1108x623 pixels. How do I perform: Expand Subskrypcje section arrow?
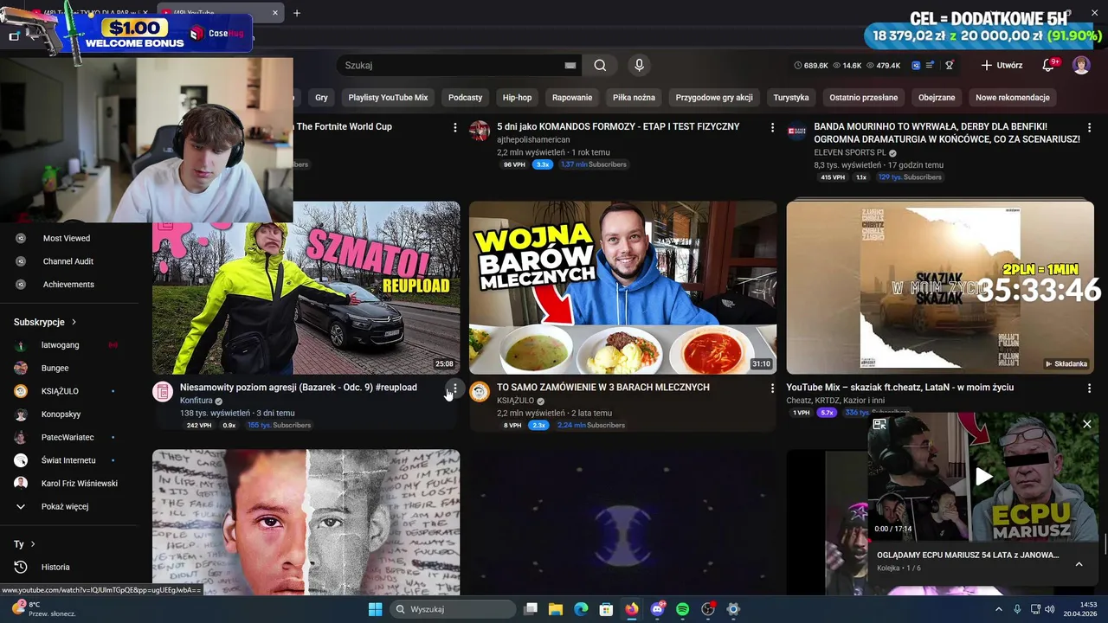click(74, 322)
